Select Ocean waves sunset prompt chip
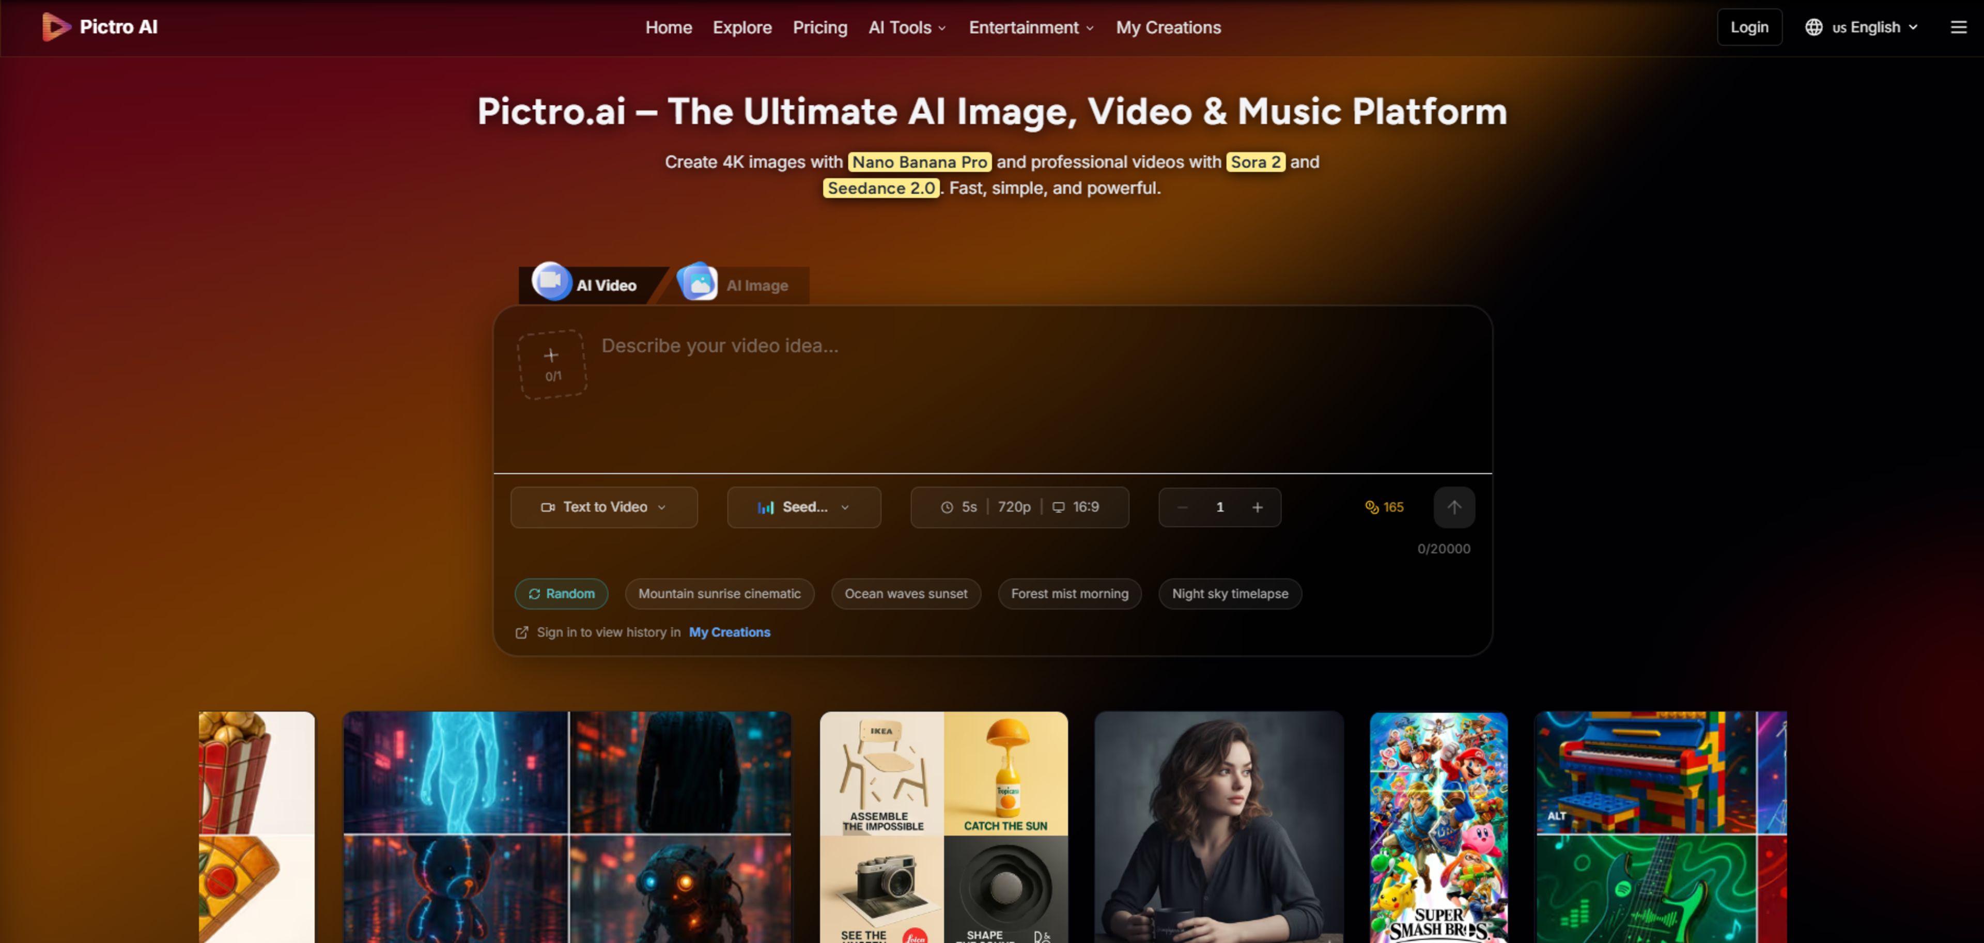This screenshot has height=943, width=1984. point(906,594)
